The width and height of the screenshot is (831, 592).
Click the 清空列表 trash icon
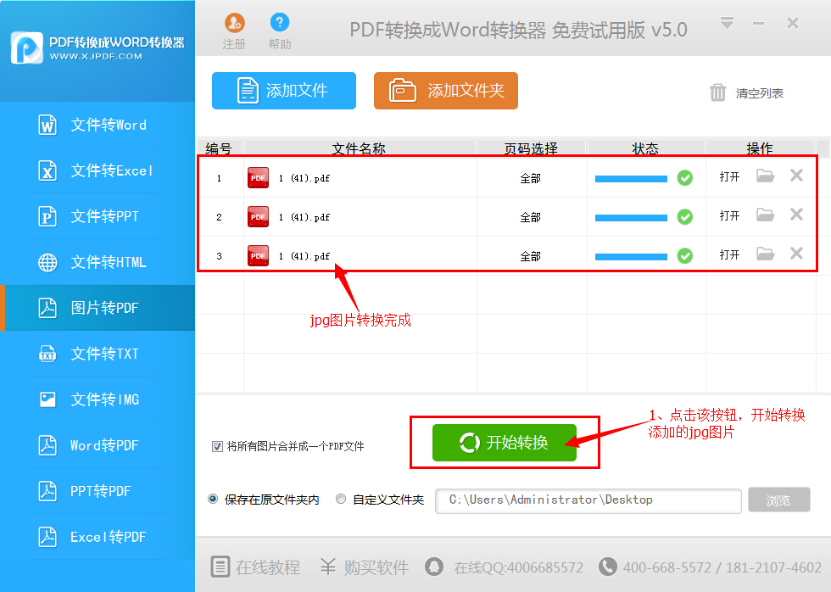pyautogui.click(x=717, y=92)
